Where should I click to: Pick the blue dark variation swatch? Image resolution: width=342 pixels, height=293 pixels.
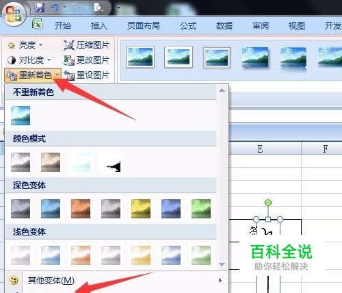pos(51,209)
